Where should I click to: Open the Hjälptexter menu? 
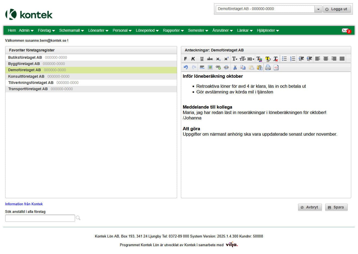coord(268,30)
